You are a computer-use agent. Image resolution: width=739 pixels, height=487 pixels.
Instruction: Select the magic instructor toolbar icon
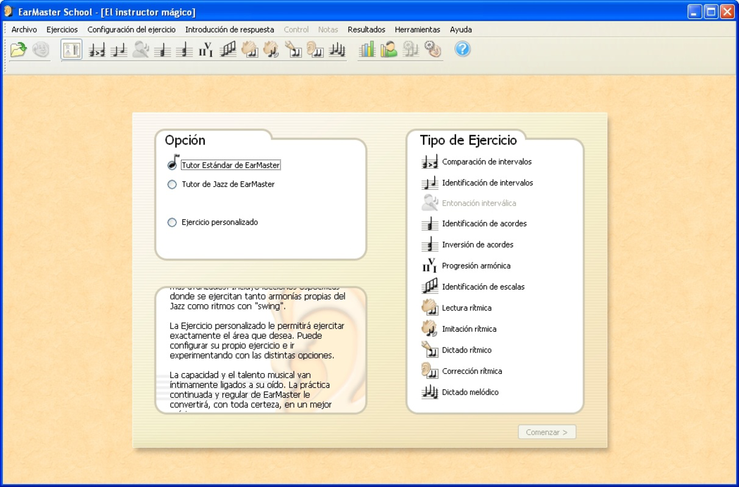click(71, 49)
